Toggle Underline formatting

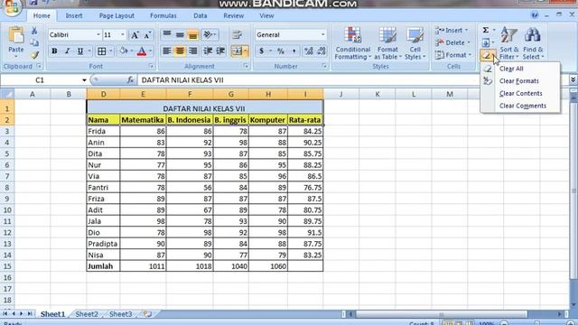click(x=80, y=51)
